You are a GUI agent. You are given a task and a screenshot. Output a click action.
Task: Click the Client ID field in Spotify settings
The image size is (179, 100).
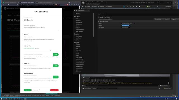click(128, 23)
